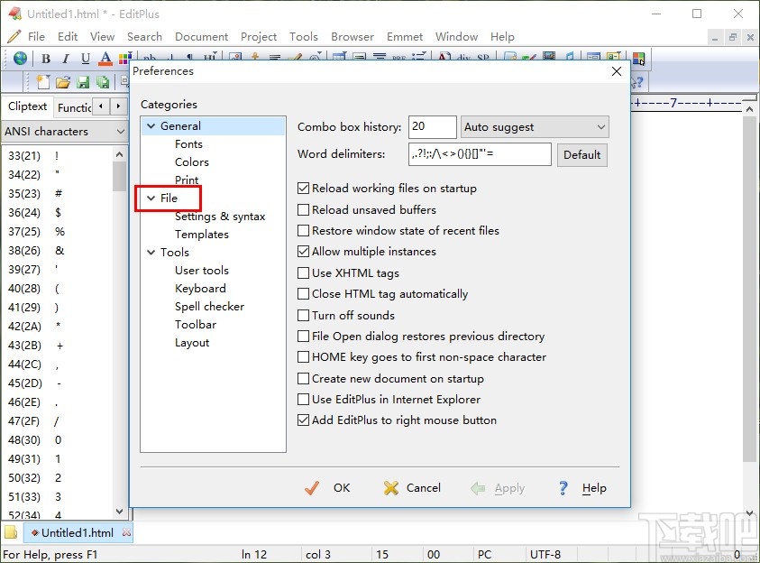Enable File Open dialog restores previous directory
The image size is (760, 563).
pos(304,336)
